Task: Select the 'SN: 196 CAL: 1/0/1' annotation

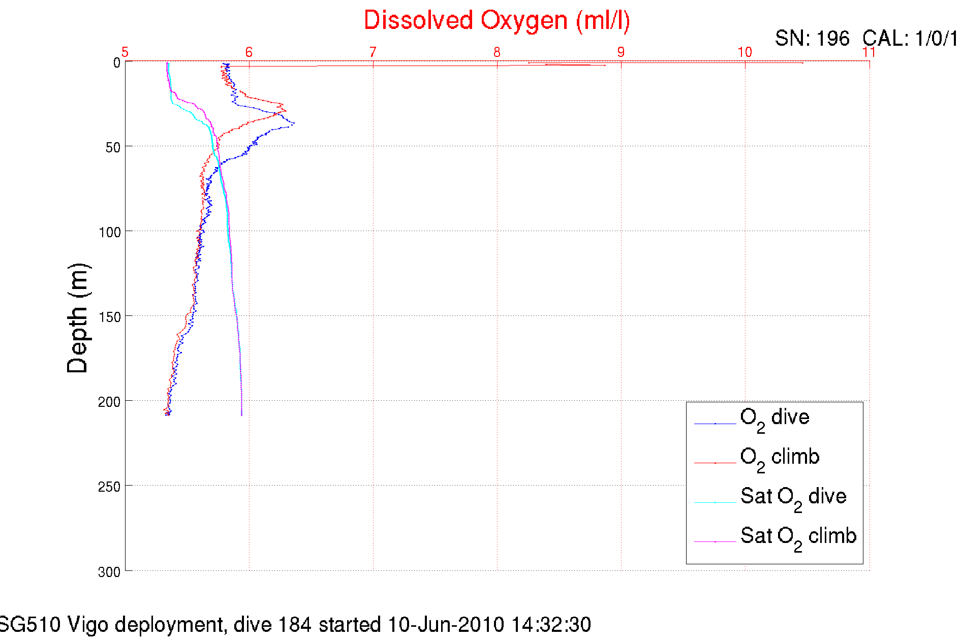Action: coord(866,39)
